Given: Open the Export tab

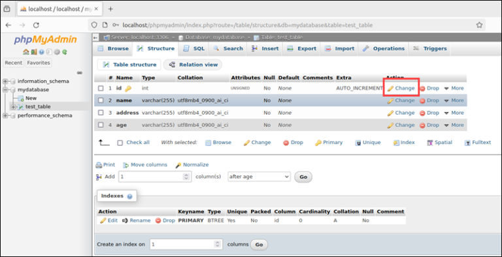Looking at the screenshot, I should (x=302, y=48).
